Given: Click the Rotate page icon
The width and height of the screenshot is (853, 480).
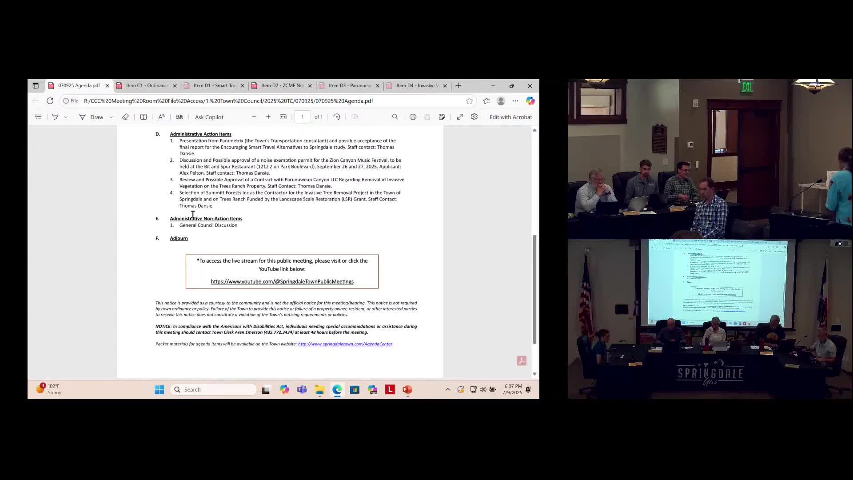Looking at the screenshot, I should tap(337, 117).
